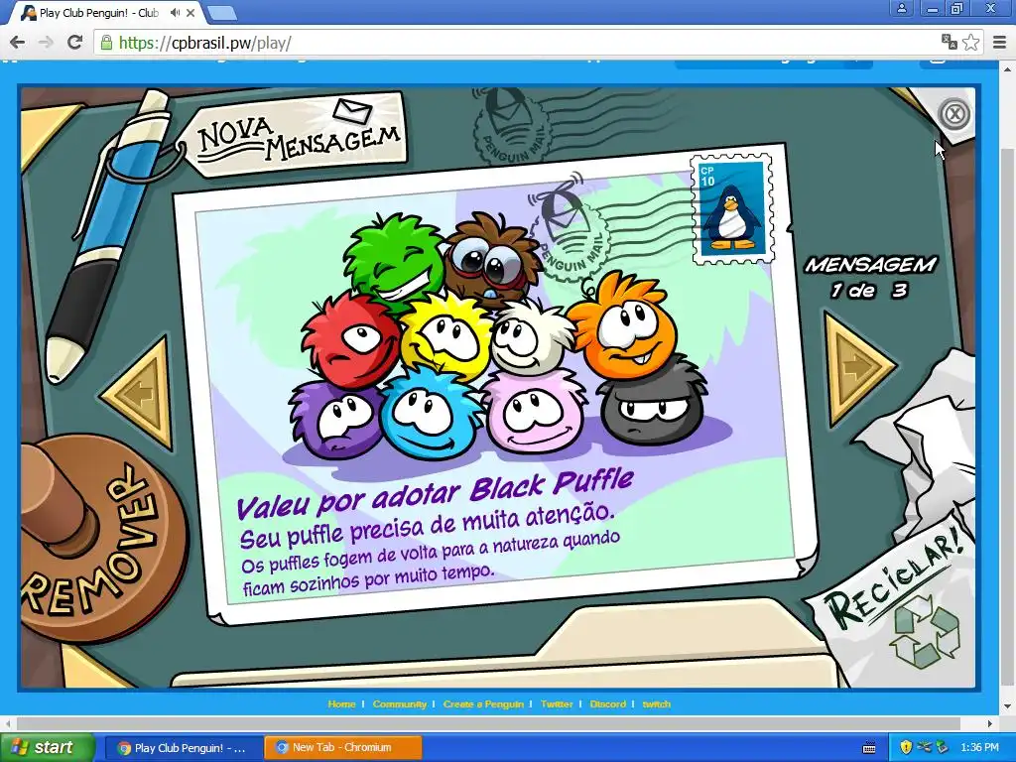Image resolution: width=1016 pixels, height=762 pixels.
Task: Click the secure lock icon in address bar
Action: (106, 43)
